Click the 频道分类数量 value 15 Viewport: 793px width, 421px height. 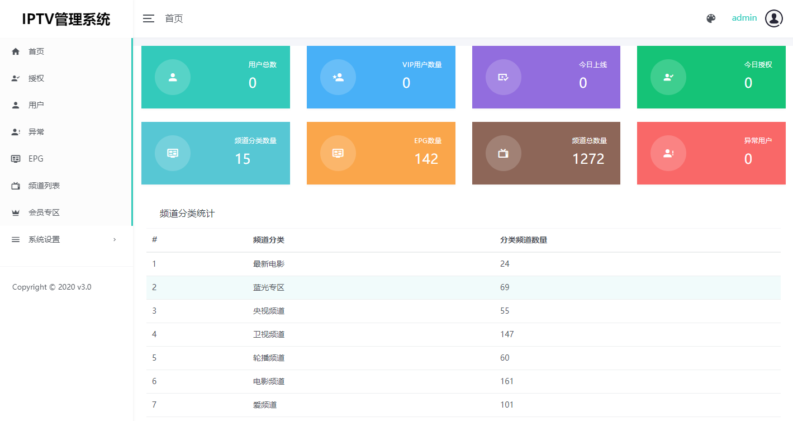243,159
